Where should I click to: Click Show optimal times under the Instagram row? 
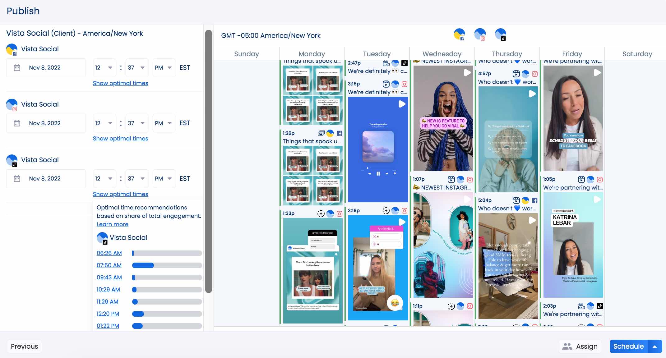(x=121, y=138)
